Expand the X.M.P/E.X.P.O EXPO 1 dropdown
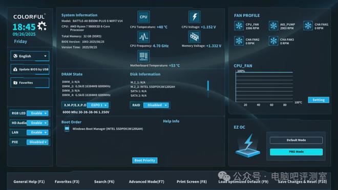This screenshot has height=190, width=338. coord(98,105)
